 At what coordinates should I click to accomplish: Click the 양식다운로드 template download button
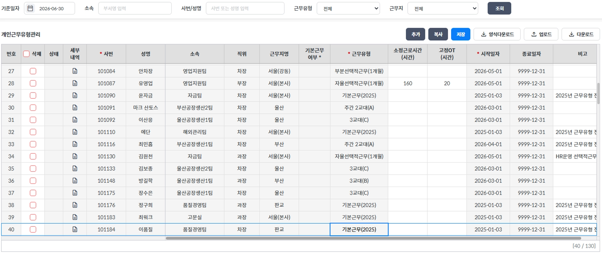[x=497, y=34]
